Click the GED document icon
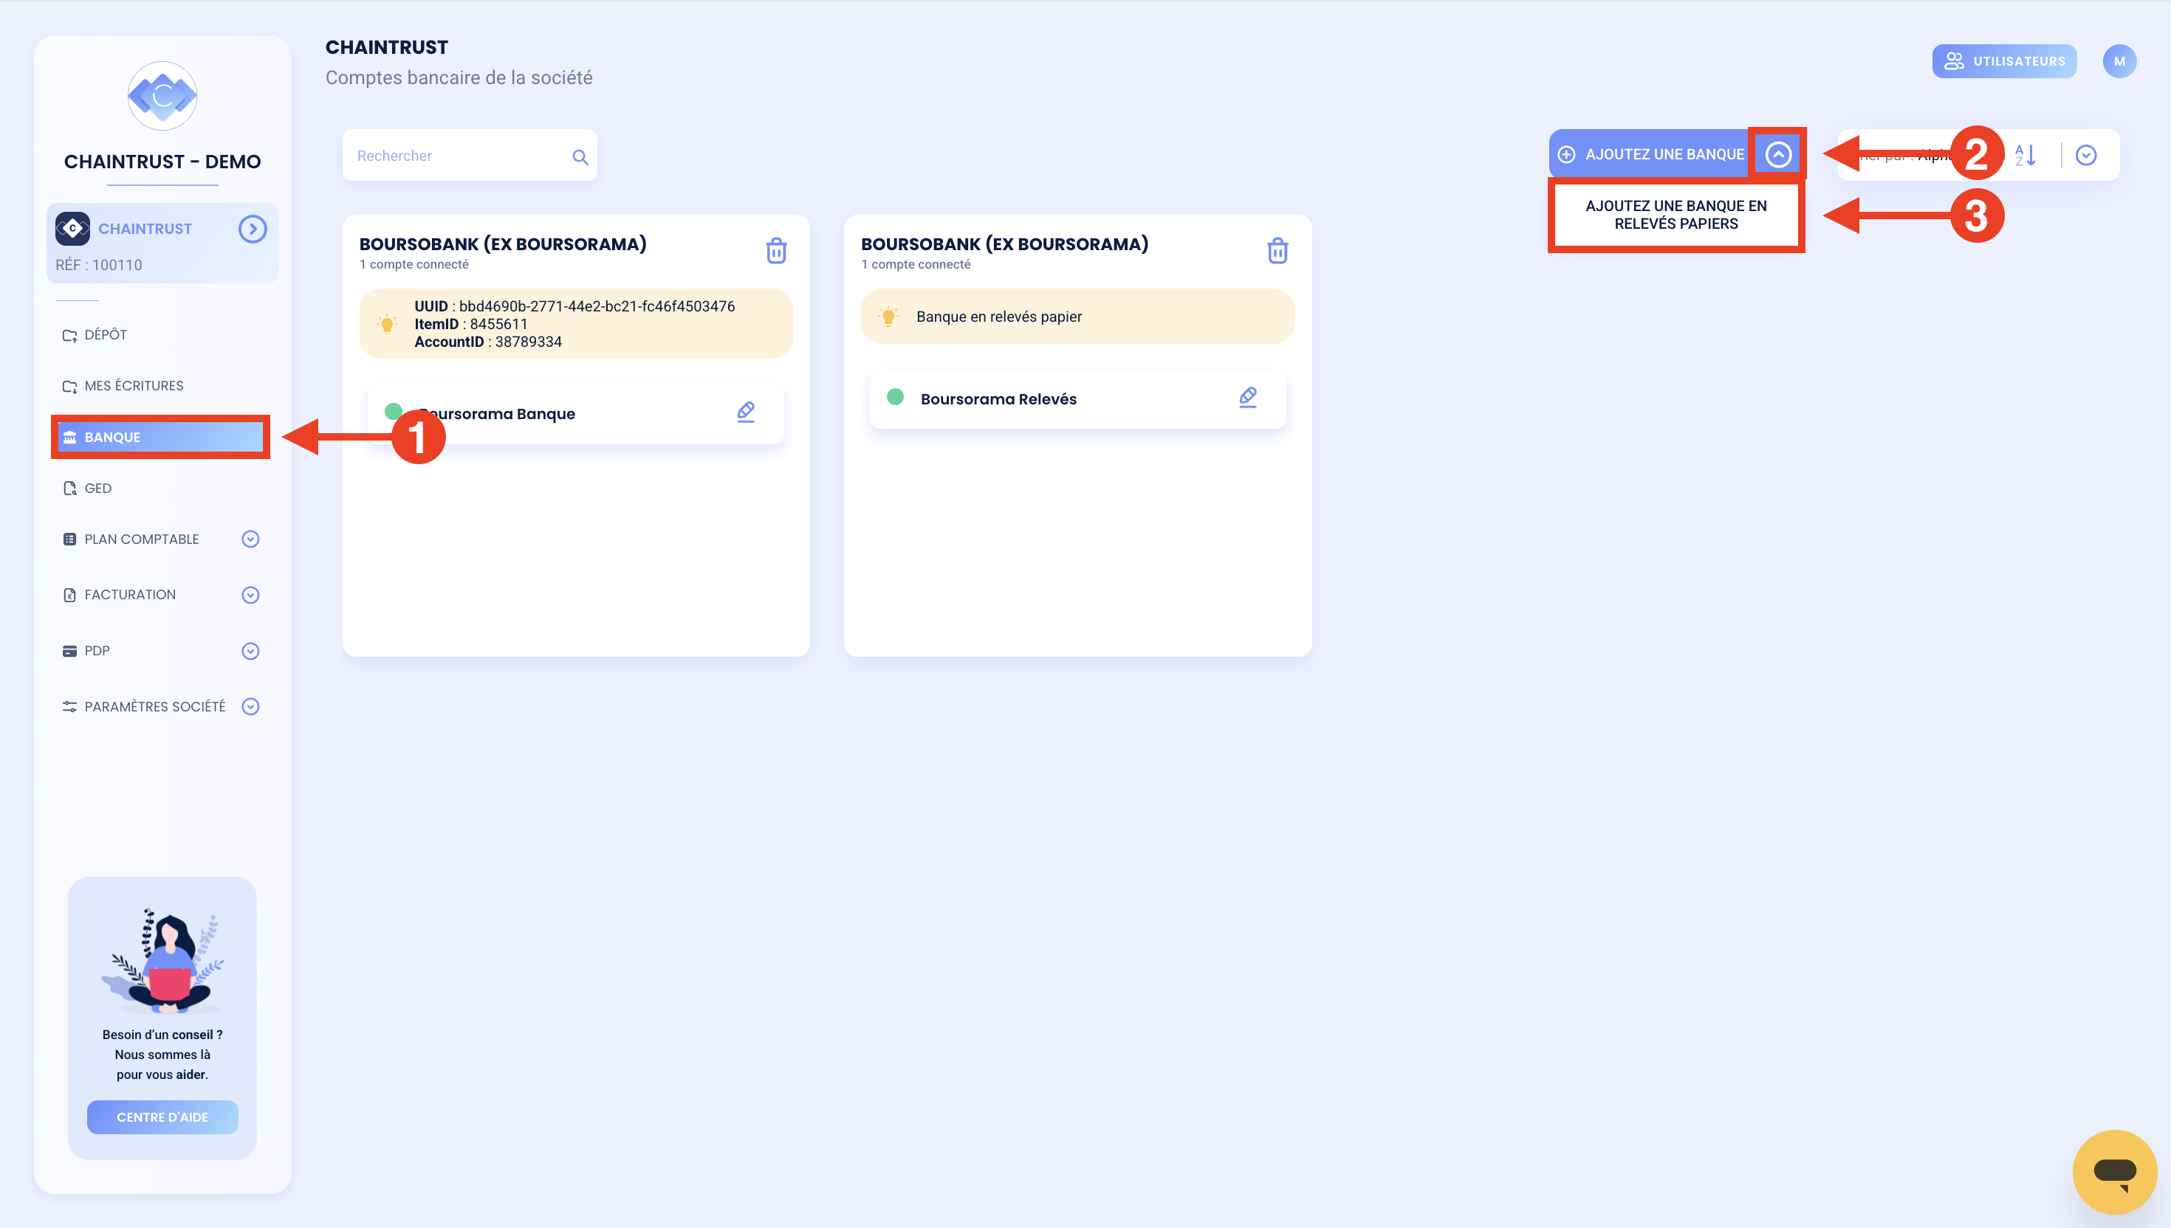 (70, 489)
